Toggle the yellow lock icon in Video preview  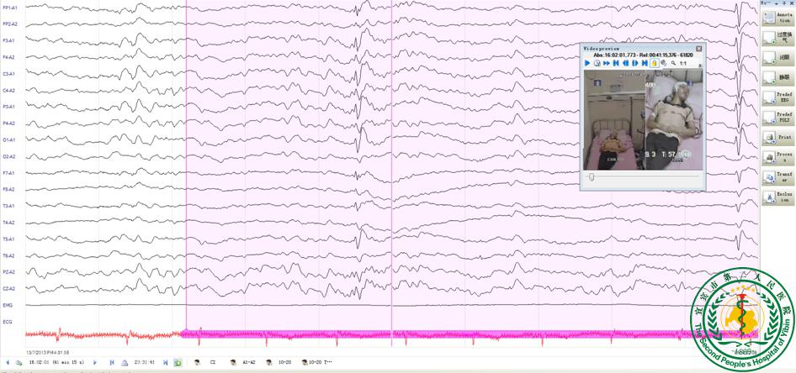click(654, 63)
